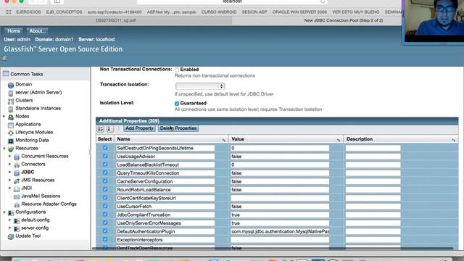Open the ORACLE WIN SERVER 2008 bookmark
This screenshot has height=261, width=464.
(299, 12)
